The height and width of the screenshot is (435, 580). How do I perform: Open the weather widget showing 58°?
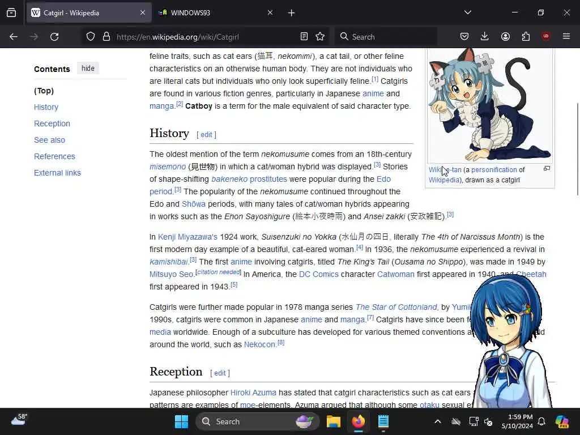tap(19, 420)
